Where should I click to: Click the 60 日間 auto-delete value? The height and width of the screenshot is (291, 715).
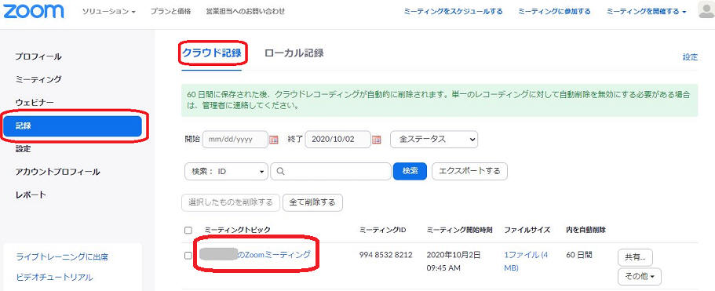[578, 255]
